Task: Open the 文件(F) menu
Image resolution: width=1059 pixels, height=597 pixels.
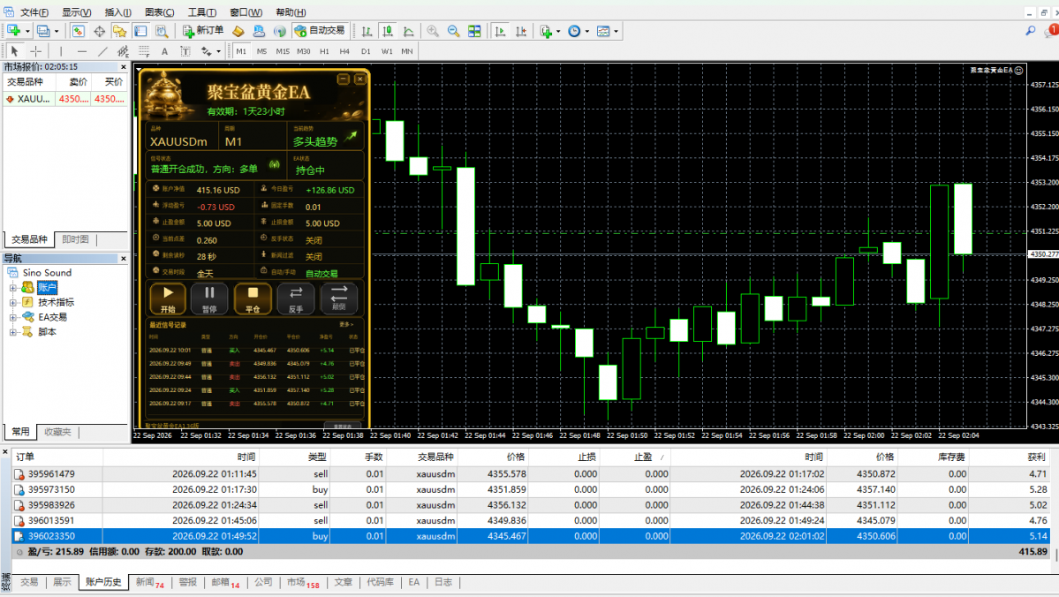Action: (x=34, y=12)
